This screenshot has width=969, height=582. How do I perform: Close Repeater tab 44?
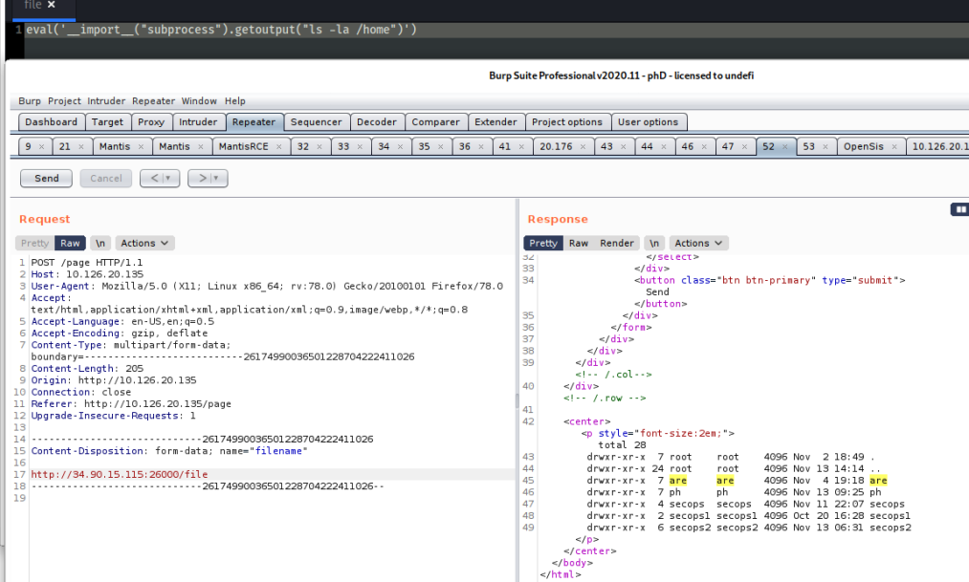click(x=664, y=147)
